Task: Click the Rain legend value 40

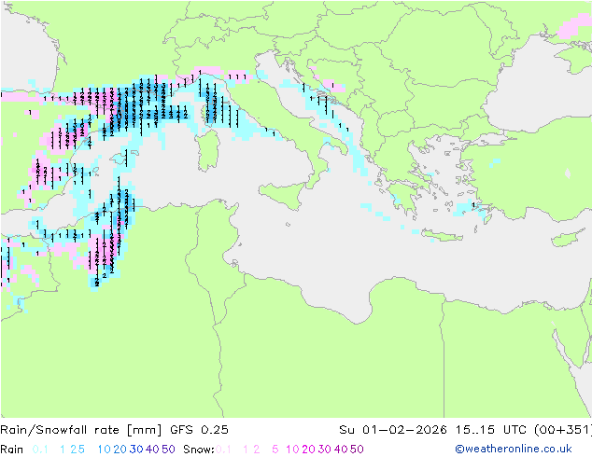Action: [x=152, y=450]
